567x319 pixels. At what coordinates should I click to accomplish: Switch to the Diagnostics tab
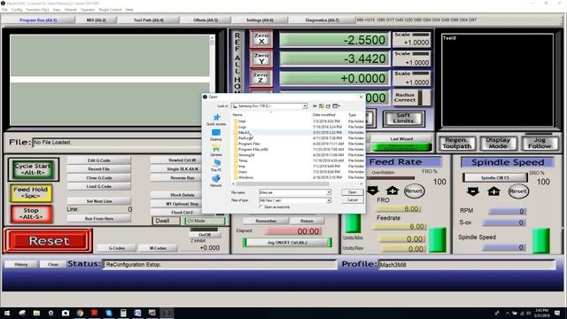(322, 19)
